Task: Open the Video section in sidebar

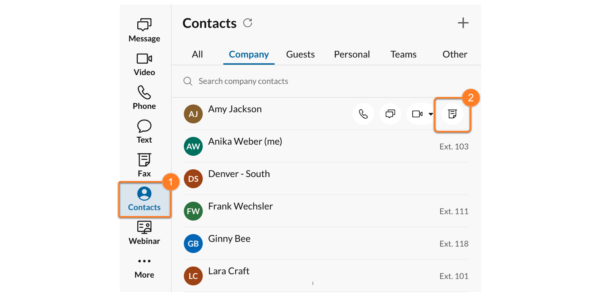Action: tap(144, 64)
